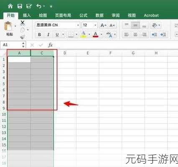Image resolution: width=178 pixels, height=167 pixels.
Task: Cut selection with the scissors icon
Action: (x=23, y=23)
